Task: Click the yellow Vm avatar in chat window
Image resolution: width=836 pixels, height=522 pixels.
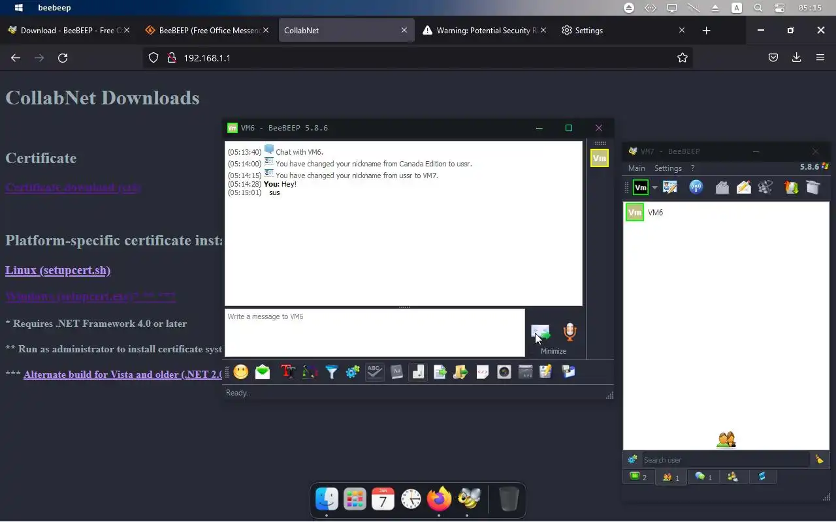Action: pos(599,158)
